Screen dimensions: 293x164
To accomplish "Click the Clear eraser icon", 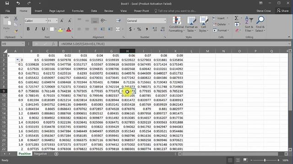I will 237,31.
